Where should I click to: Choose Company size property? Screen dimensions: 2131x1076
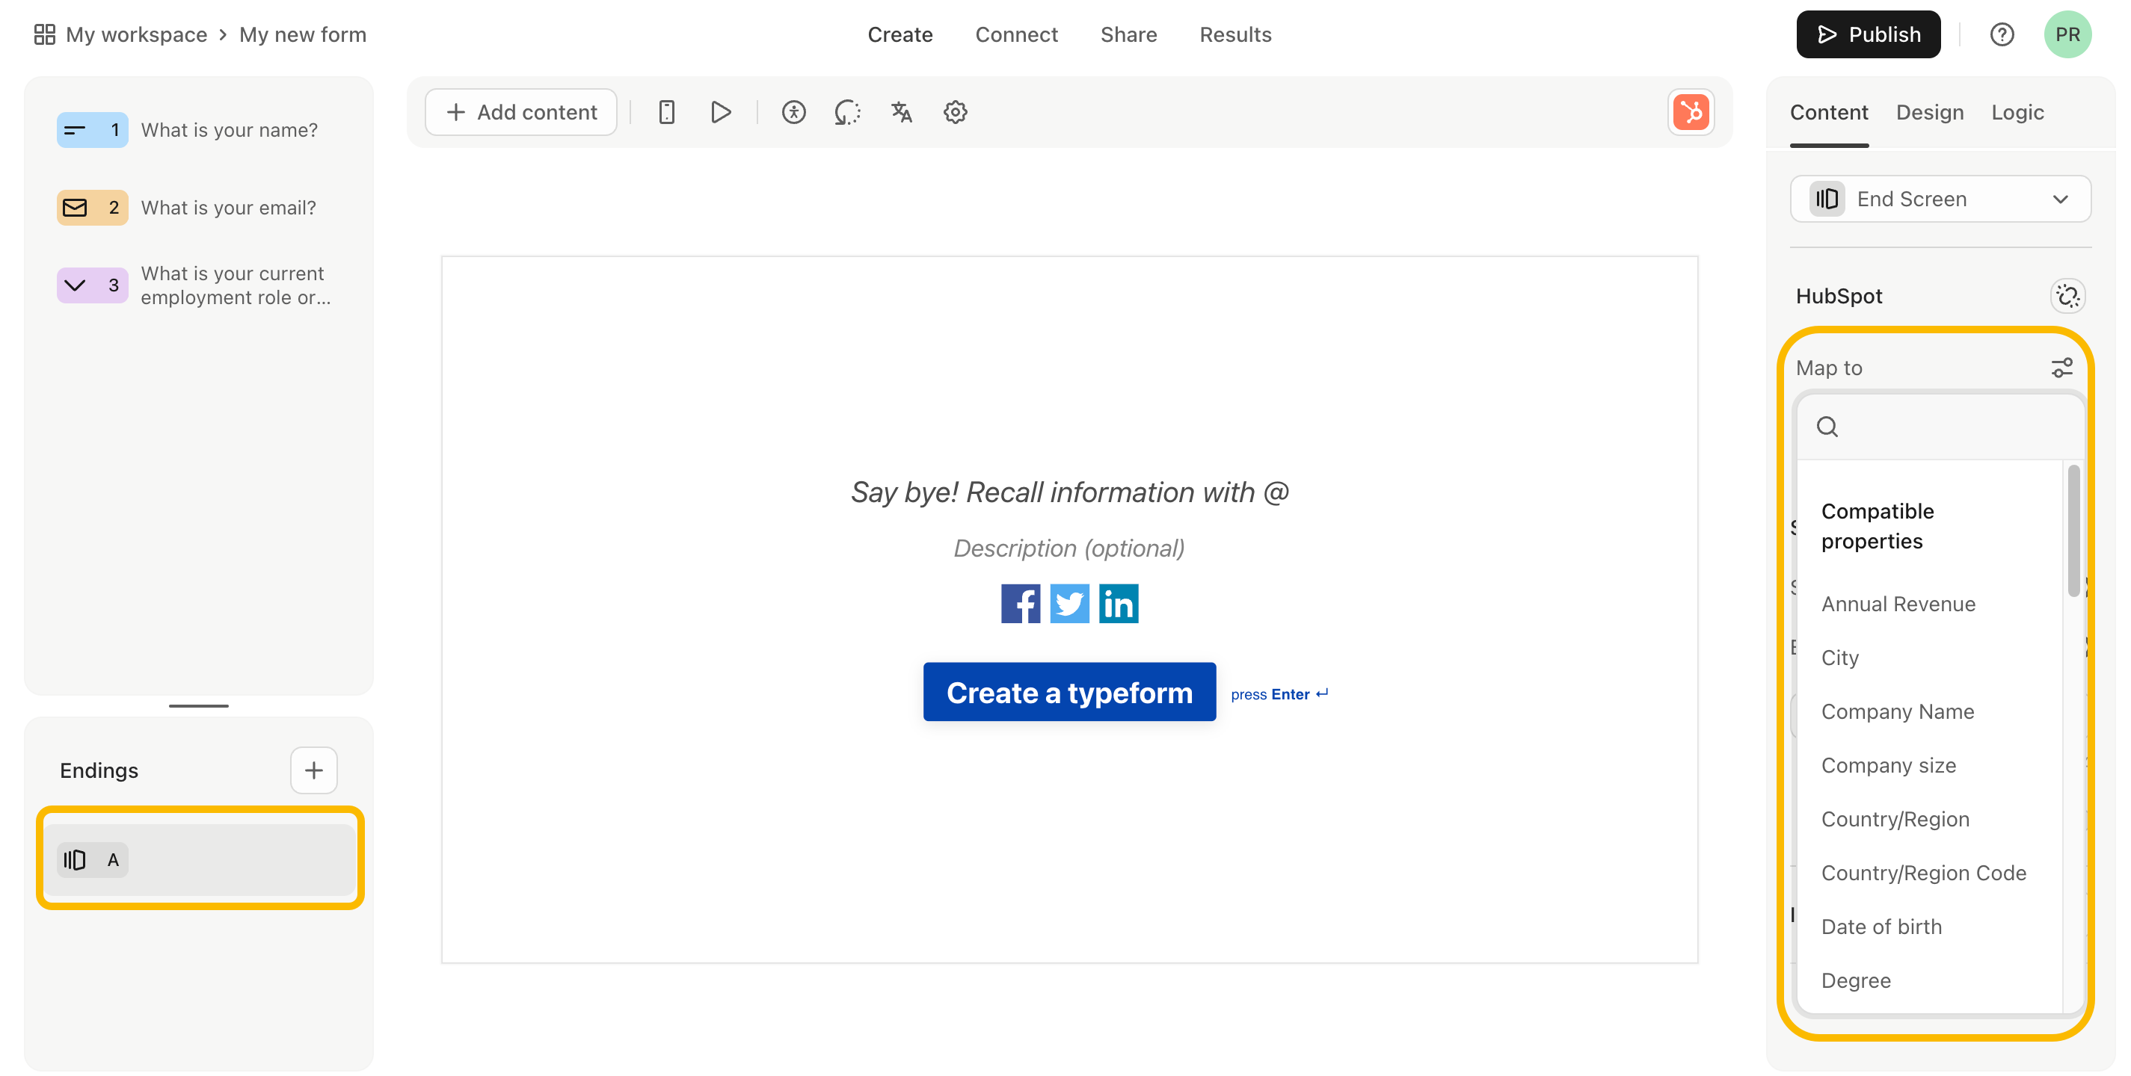pyautogui.click(x=1889, y=766)
